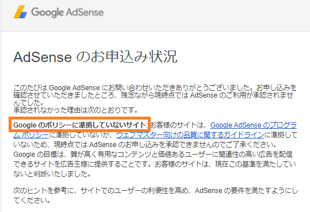Click the "AdSense" word in the header wordmark

[x=85, y=12]
